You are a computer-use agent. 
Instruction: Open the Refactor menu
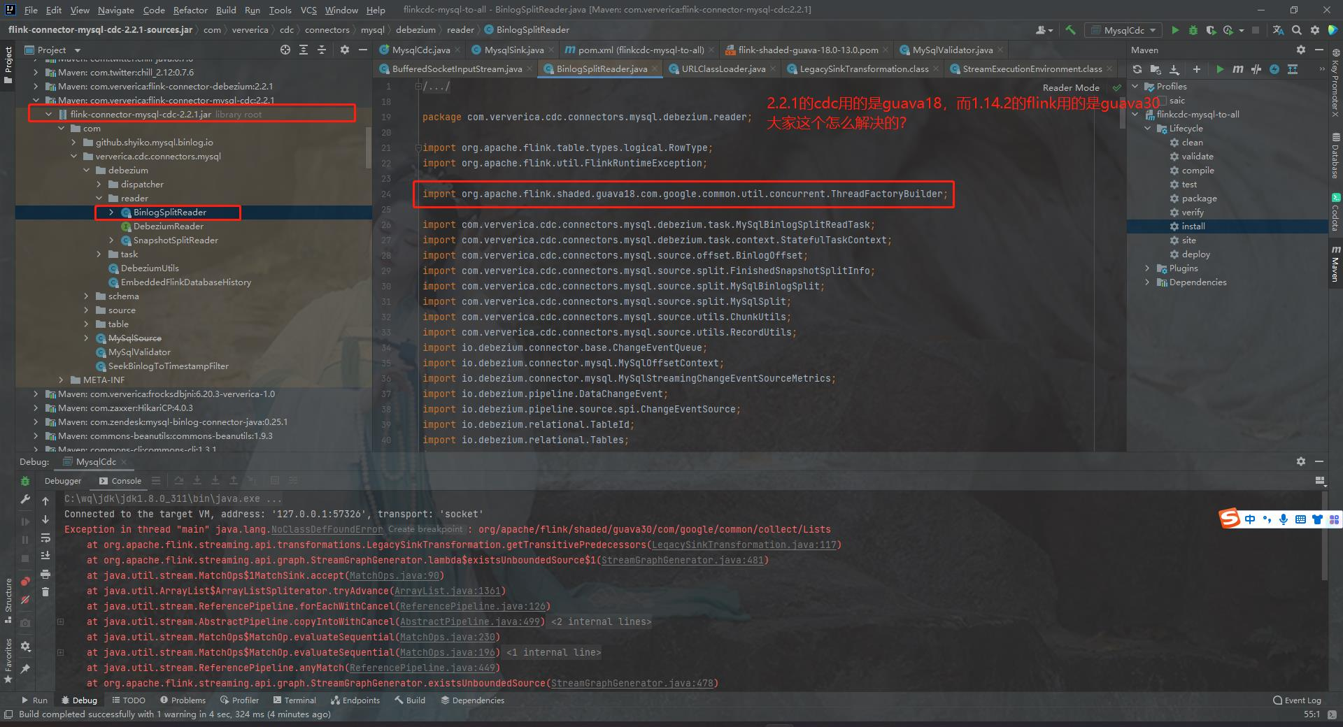(x=190, y=10)
